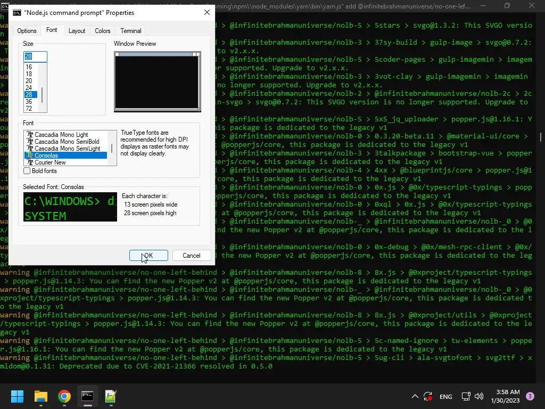Enable the Bold fonts checkbox
Viewport: 545px width, 409px height.
(27, 171)
